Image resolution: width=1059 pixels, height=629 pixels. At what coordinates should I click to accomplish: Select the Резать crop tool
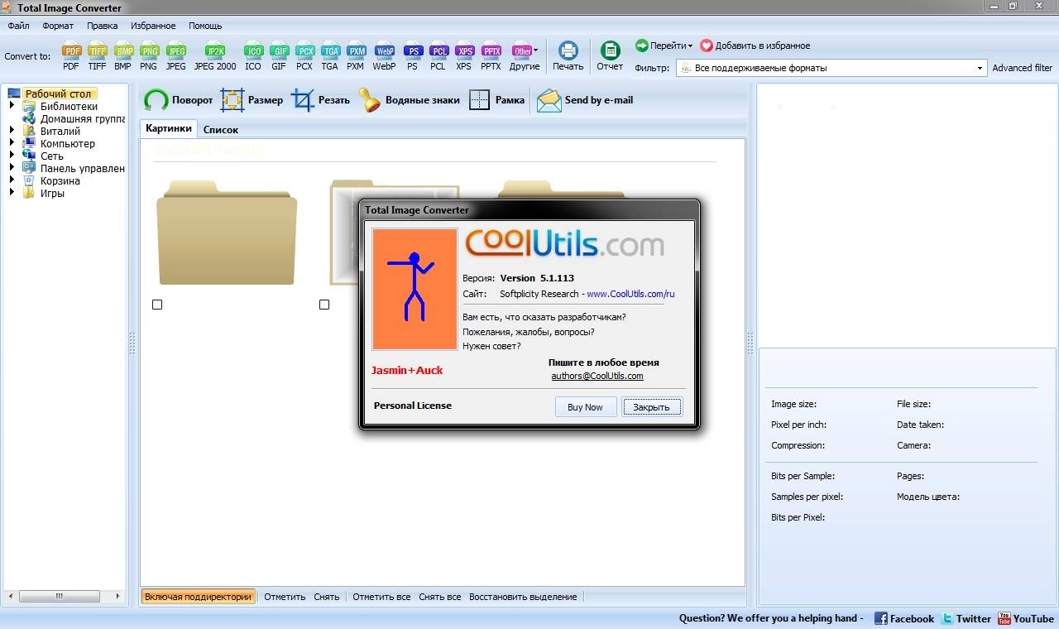[x=320, y=100]
